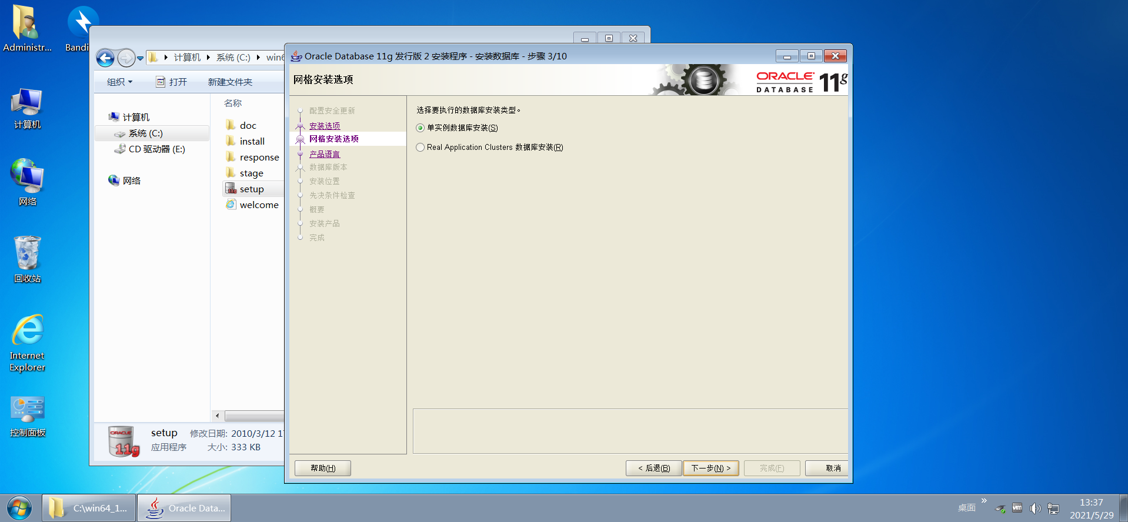Click large Oracle 11g setup details icon
Viewport: 1128px width, 522px height.
[124, 441]
